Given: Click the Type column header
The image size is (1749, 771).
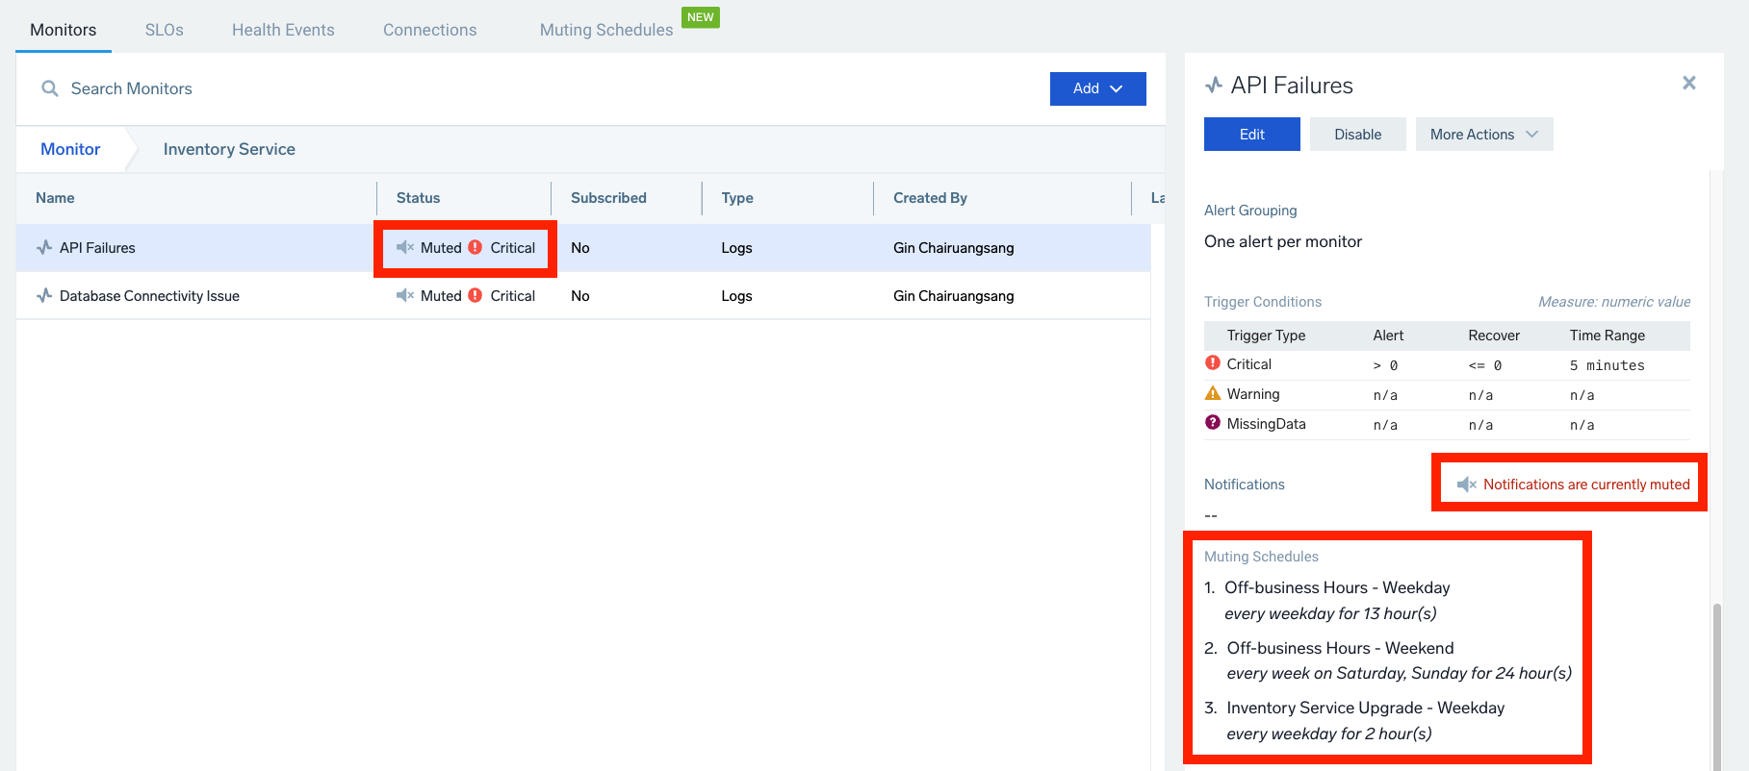Looking at the screenshot, I should (737, 198).
